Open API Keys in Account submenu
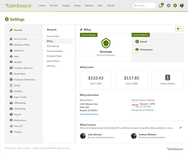Viewport: 188px width, 156px height. coord(51,66)
